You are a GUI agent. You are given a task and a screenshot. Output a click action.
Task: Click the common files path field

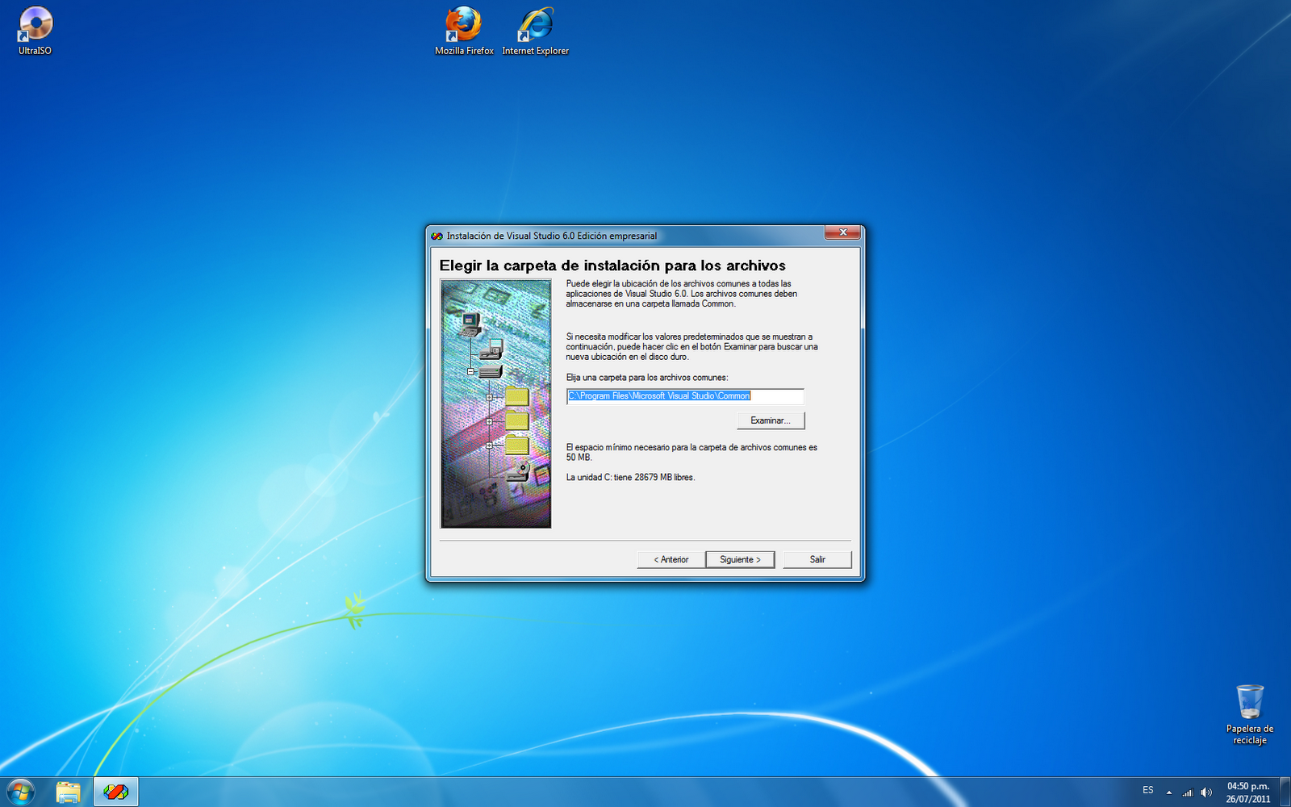point(684,396)
